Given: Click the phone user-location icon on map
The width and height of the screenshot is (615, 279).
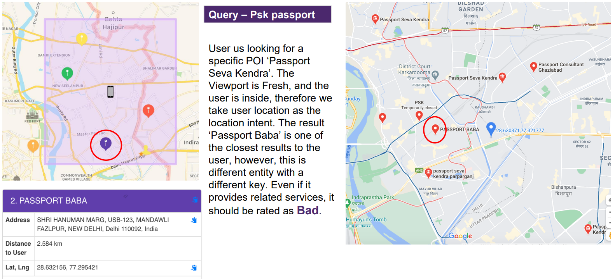Looking at the screenshot, I should click(x=110, y=91).
